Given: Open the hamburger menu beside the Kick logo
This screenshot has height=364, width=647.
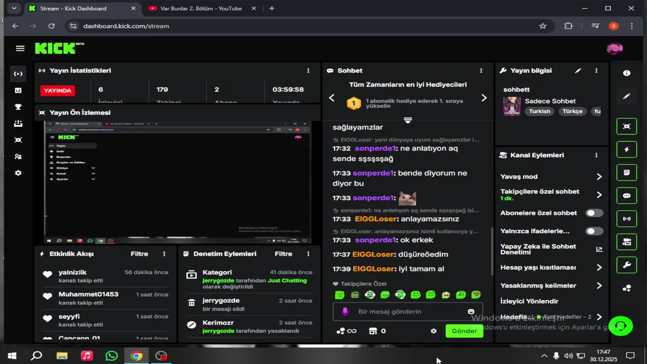Looking at the screenshot, I should 20,49.
